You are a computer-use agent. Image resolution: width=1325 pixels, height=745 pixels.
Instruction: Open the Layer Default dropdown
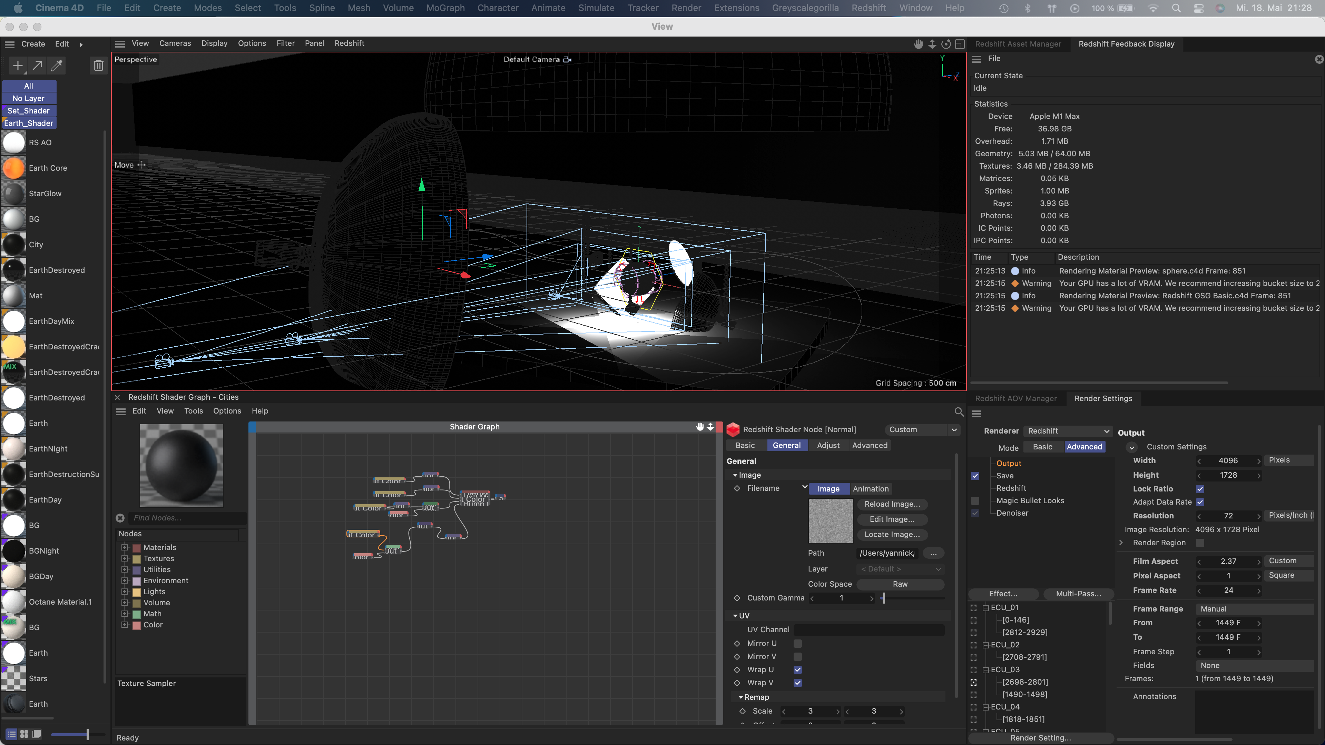pos(900,569)
